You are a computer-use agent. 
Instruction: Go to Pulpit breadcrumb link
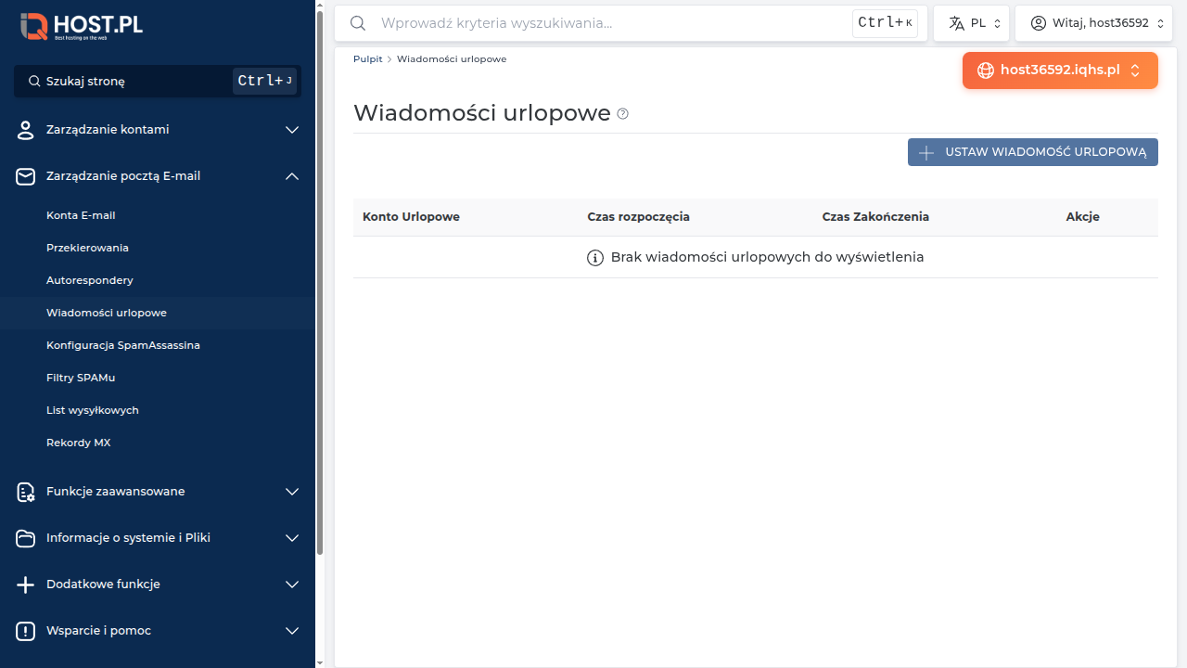click(367, 59)
